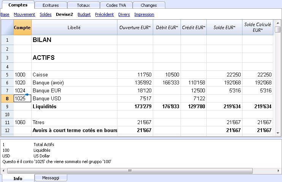Click the Débit EUR* column header
The image size is (282, 182).
(x=167, y=27)
